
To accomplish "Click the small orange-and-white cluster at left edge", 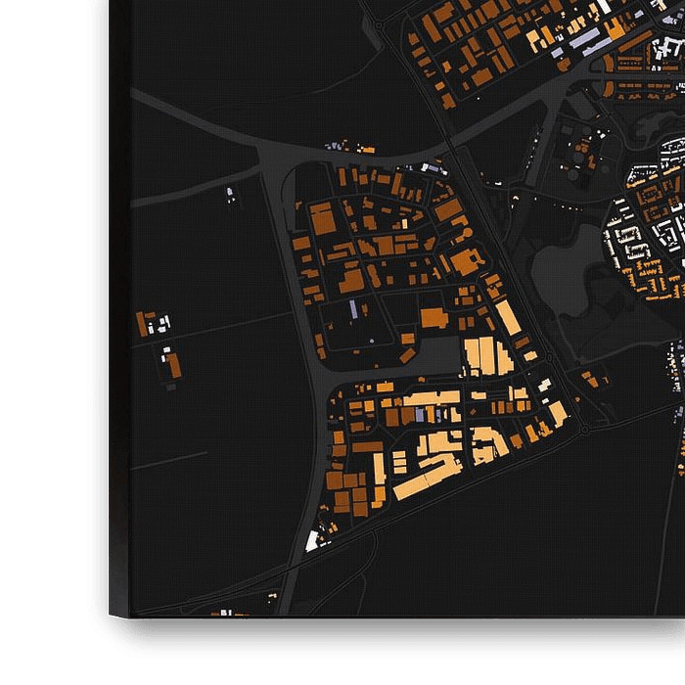I will click(x=153, y=323).
